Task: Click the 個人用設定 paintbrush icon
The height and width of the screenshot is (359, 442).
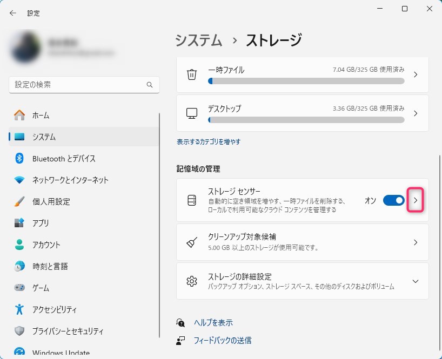Action: pyautogui.click(x=19, y=201)
